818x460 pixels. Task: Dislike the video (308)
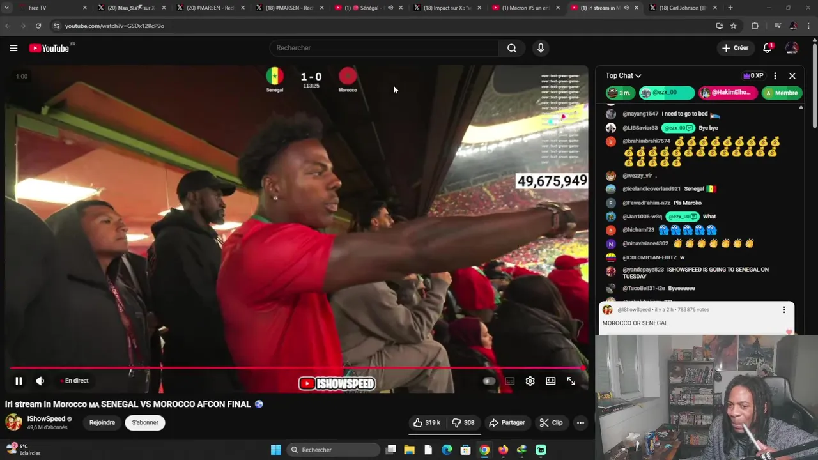463,422
